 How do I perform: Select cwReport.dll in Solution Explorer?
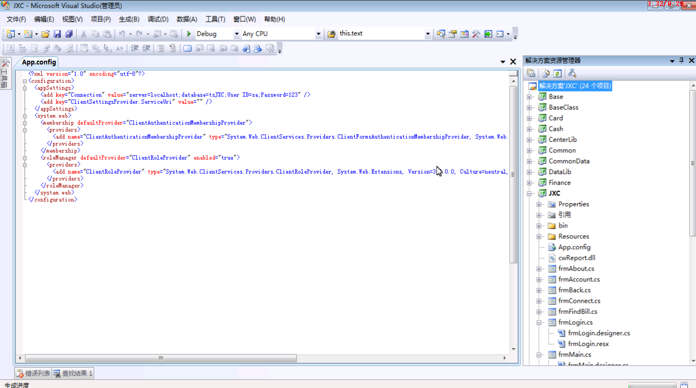click(577, 258)
